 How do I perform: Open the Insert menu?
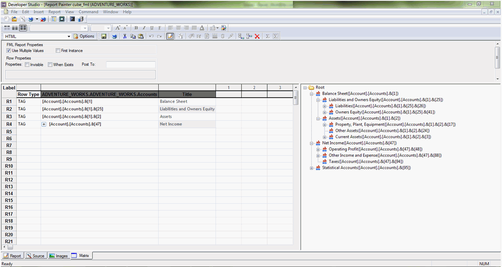tap(39, 12)
